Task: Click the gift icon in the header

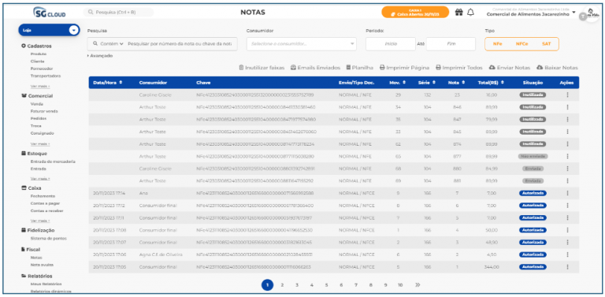Action: (x=458, y=13)
